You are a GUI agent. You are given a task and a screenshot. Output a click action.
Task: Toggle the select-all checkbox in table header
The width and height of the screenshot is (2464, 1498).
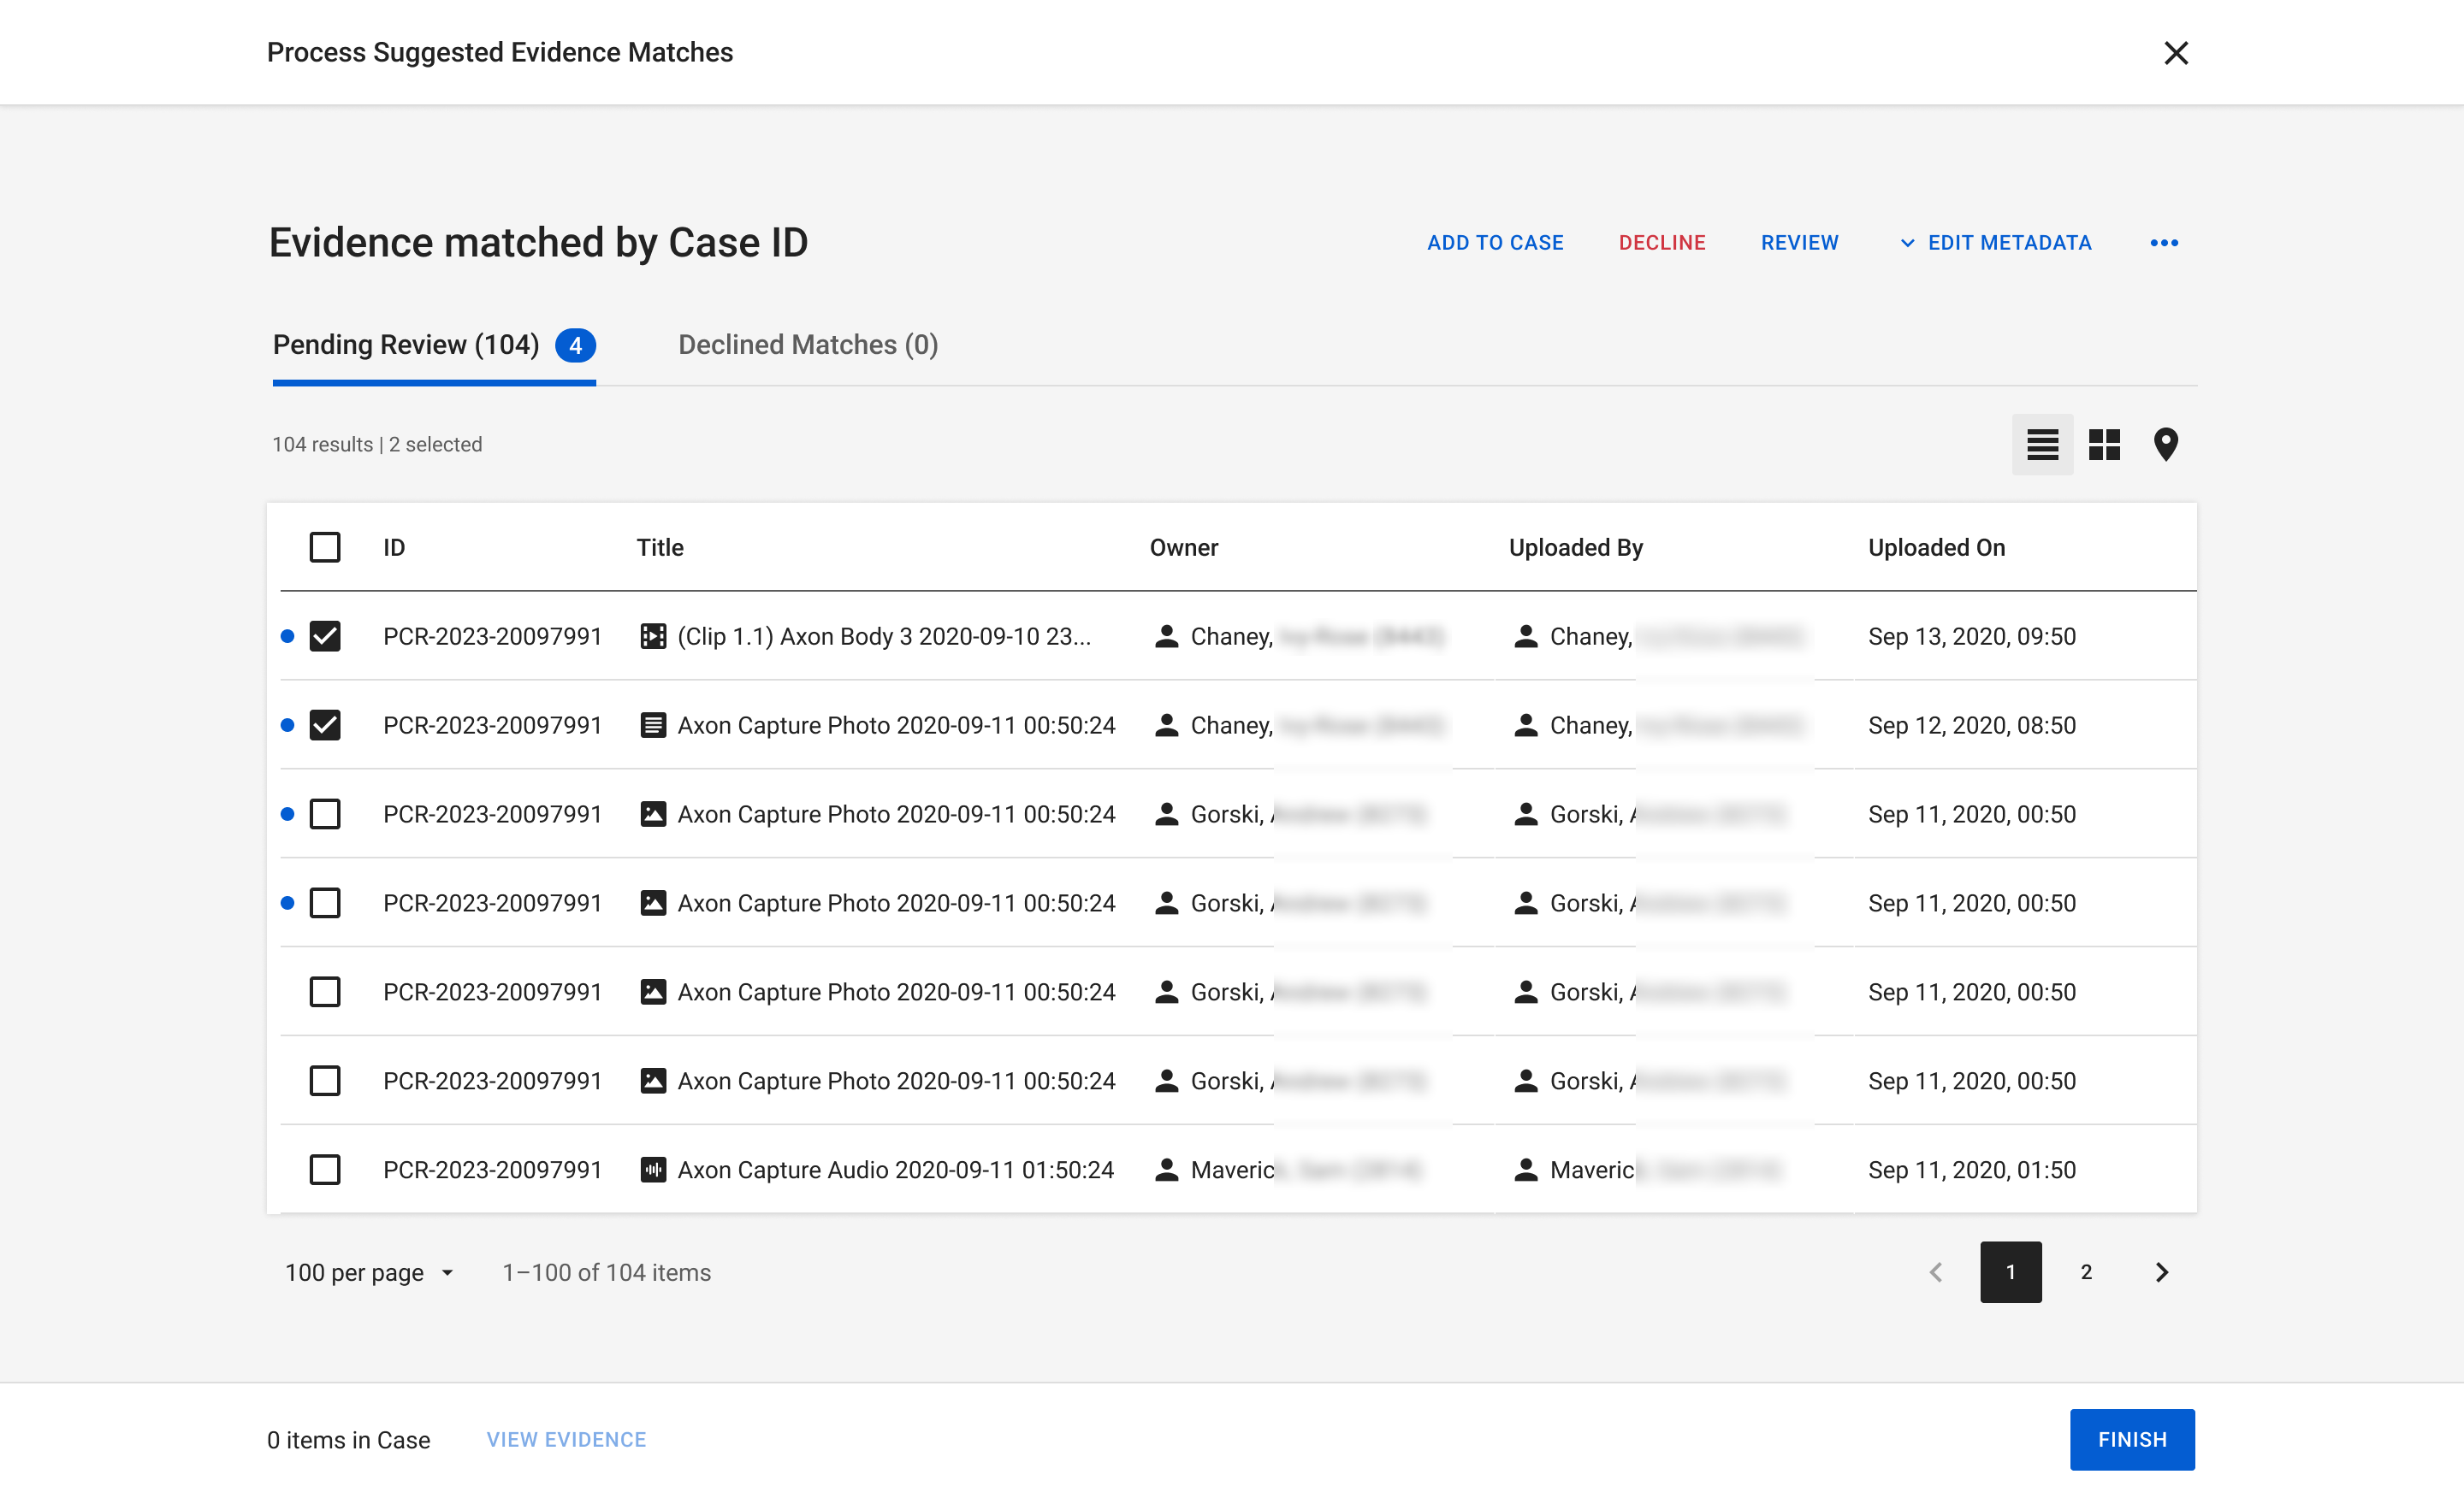point(325,547)
